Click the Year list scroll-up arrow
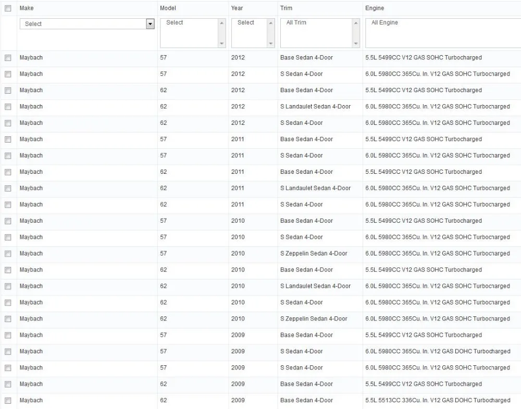521x409 pixels. pos(271,23)
